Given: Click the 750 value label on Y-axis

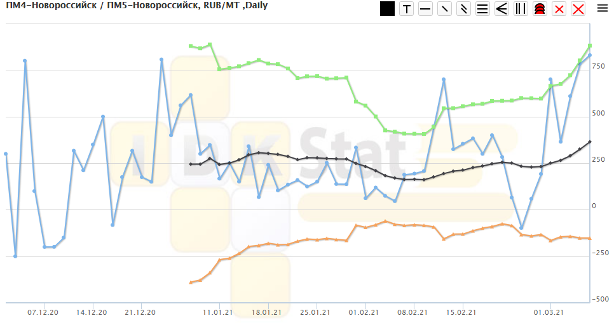Looking at the screenshot, I should coord(601,66).
